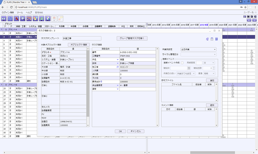Click the タスクテンプレート field showing 計画工事

[x=82, y=38]
